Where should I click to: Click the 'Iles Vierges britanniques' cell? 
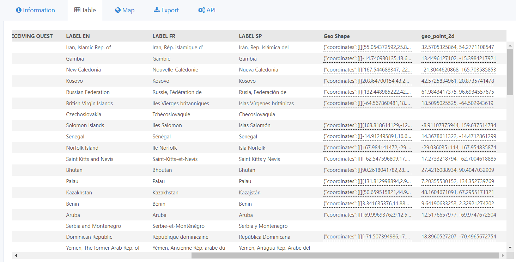tap(181, 104)
